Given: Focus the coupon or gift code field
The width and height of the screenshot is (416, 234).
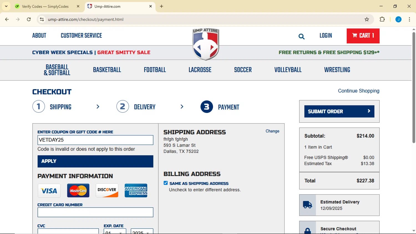Looking at the screenshot, I should [95, 140].
